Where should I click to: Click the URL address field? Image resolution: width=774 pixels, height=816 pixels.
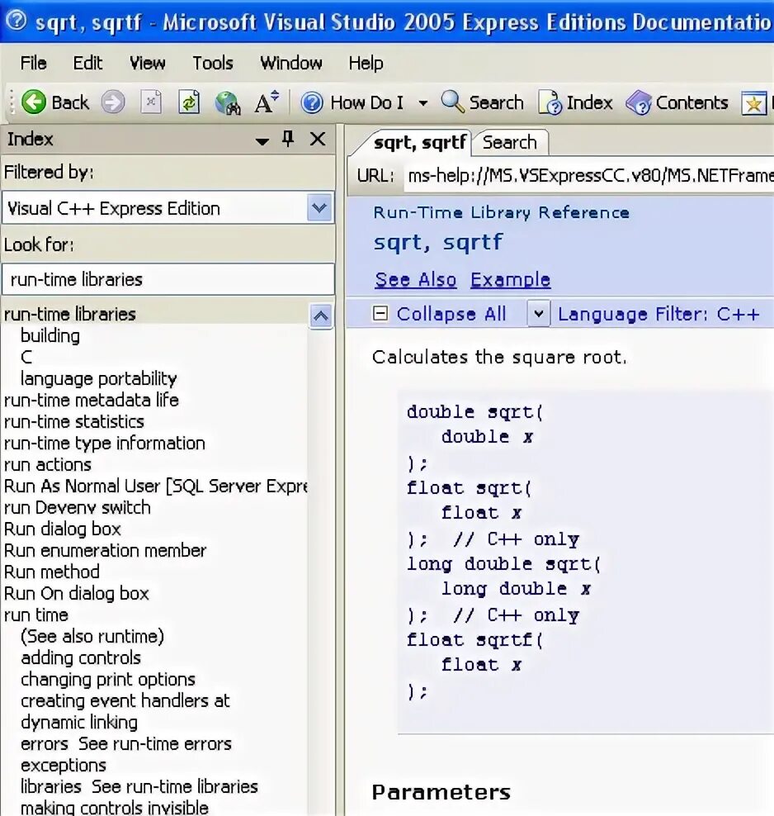click(x=588, y=176)
